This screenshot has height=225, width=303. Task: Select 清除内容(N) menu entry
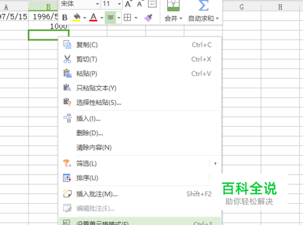(x=140, y=147)
